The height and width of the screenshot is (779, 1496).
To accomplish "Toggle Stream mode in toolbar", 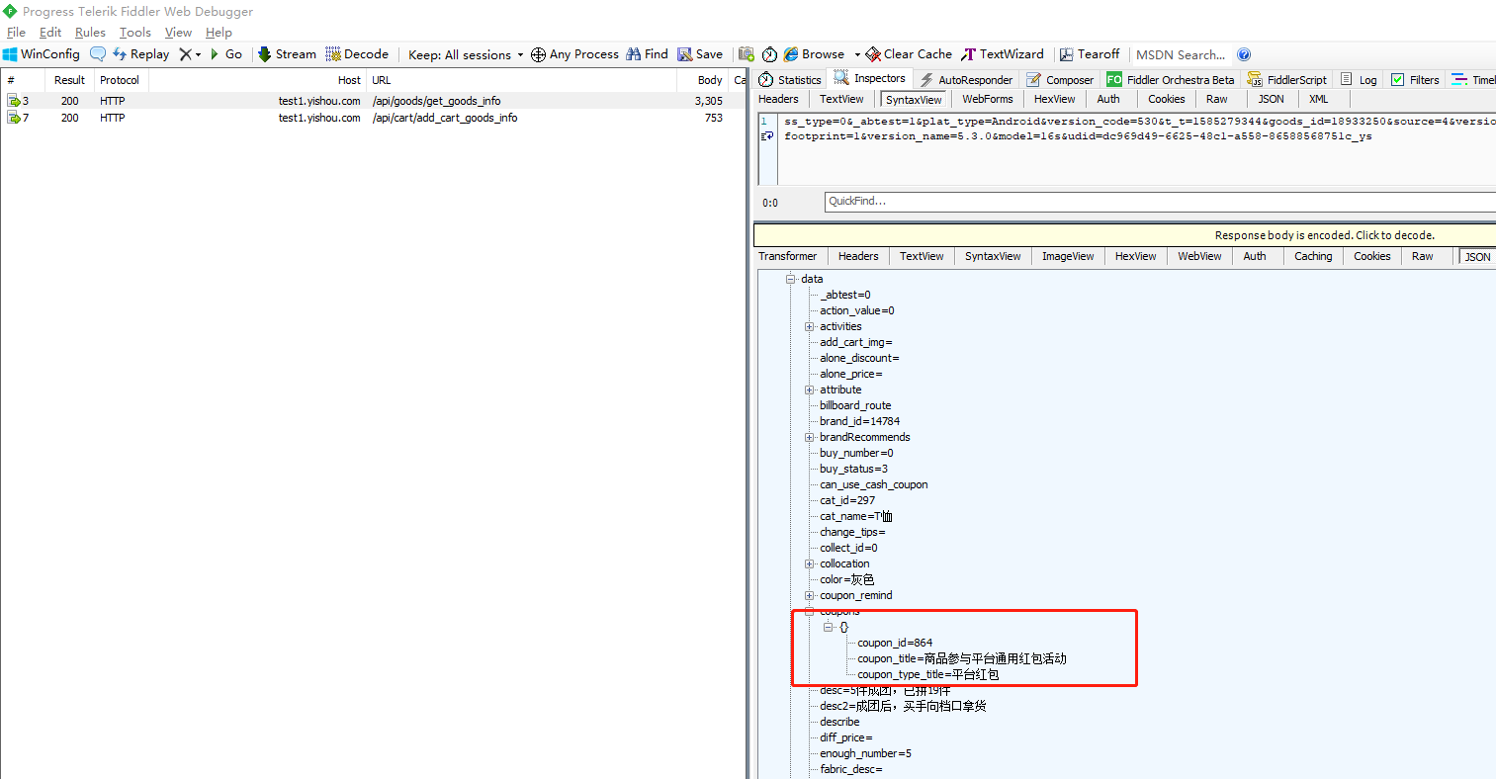I will [287, 54].
